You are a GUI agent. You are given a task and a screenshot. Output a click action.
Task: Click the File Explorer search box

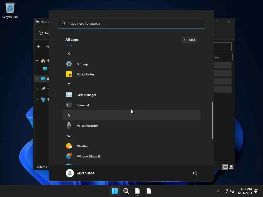click(x=223, y=47)
